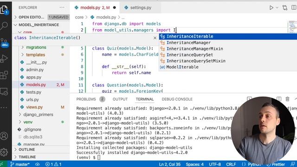Open Source Control view with 4K+ badge
The width and height of the screenshot is (297, 167).
[4, 43]
